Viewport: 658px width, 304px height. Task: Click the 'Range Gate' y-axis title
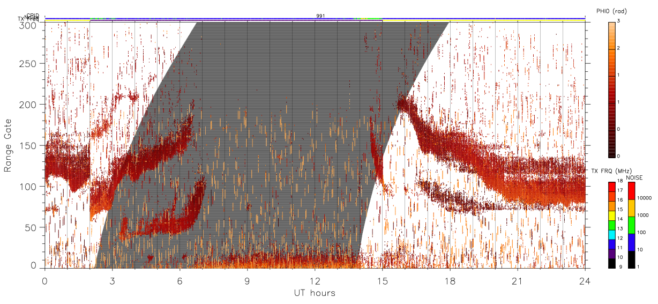8,145
